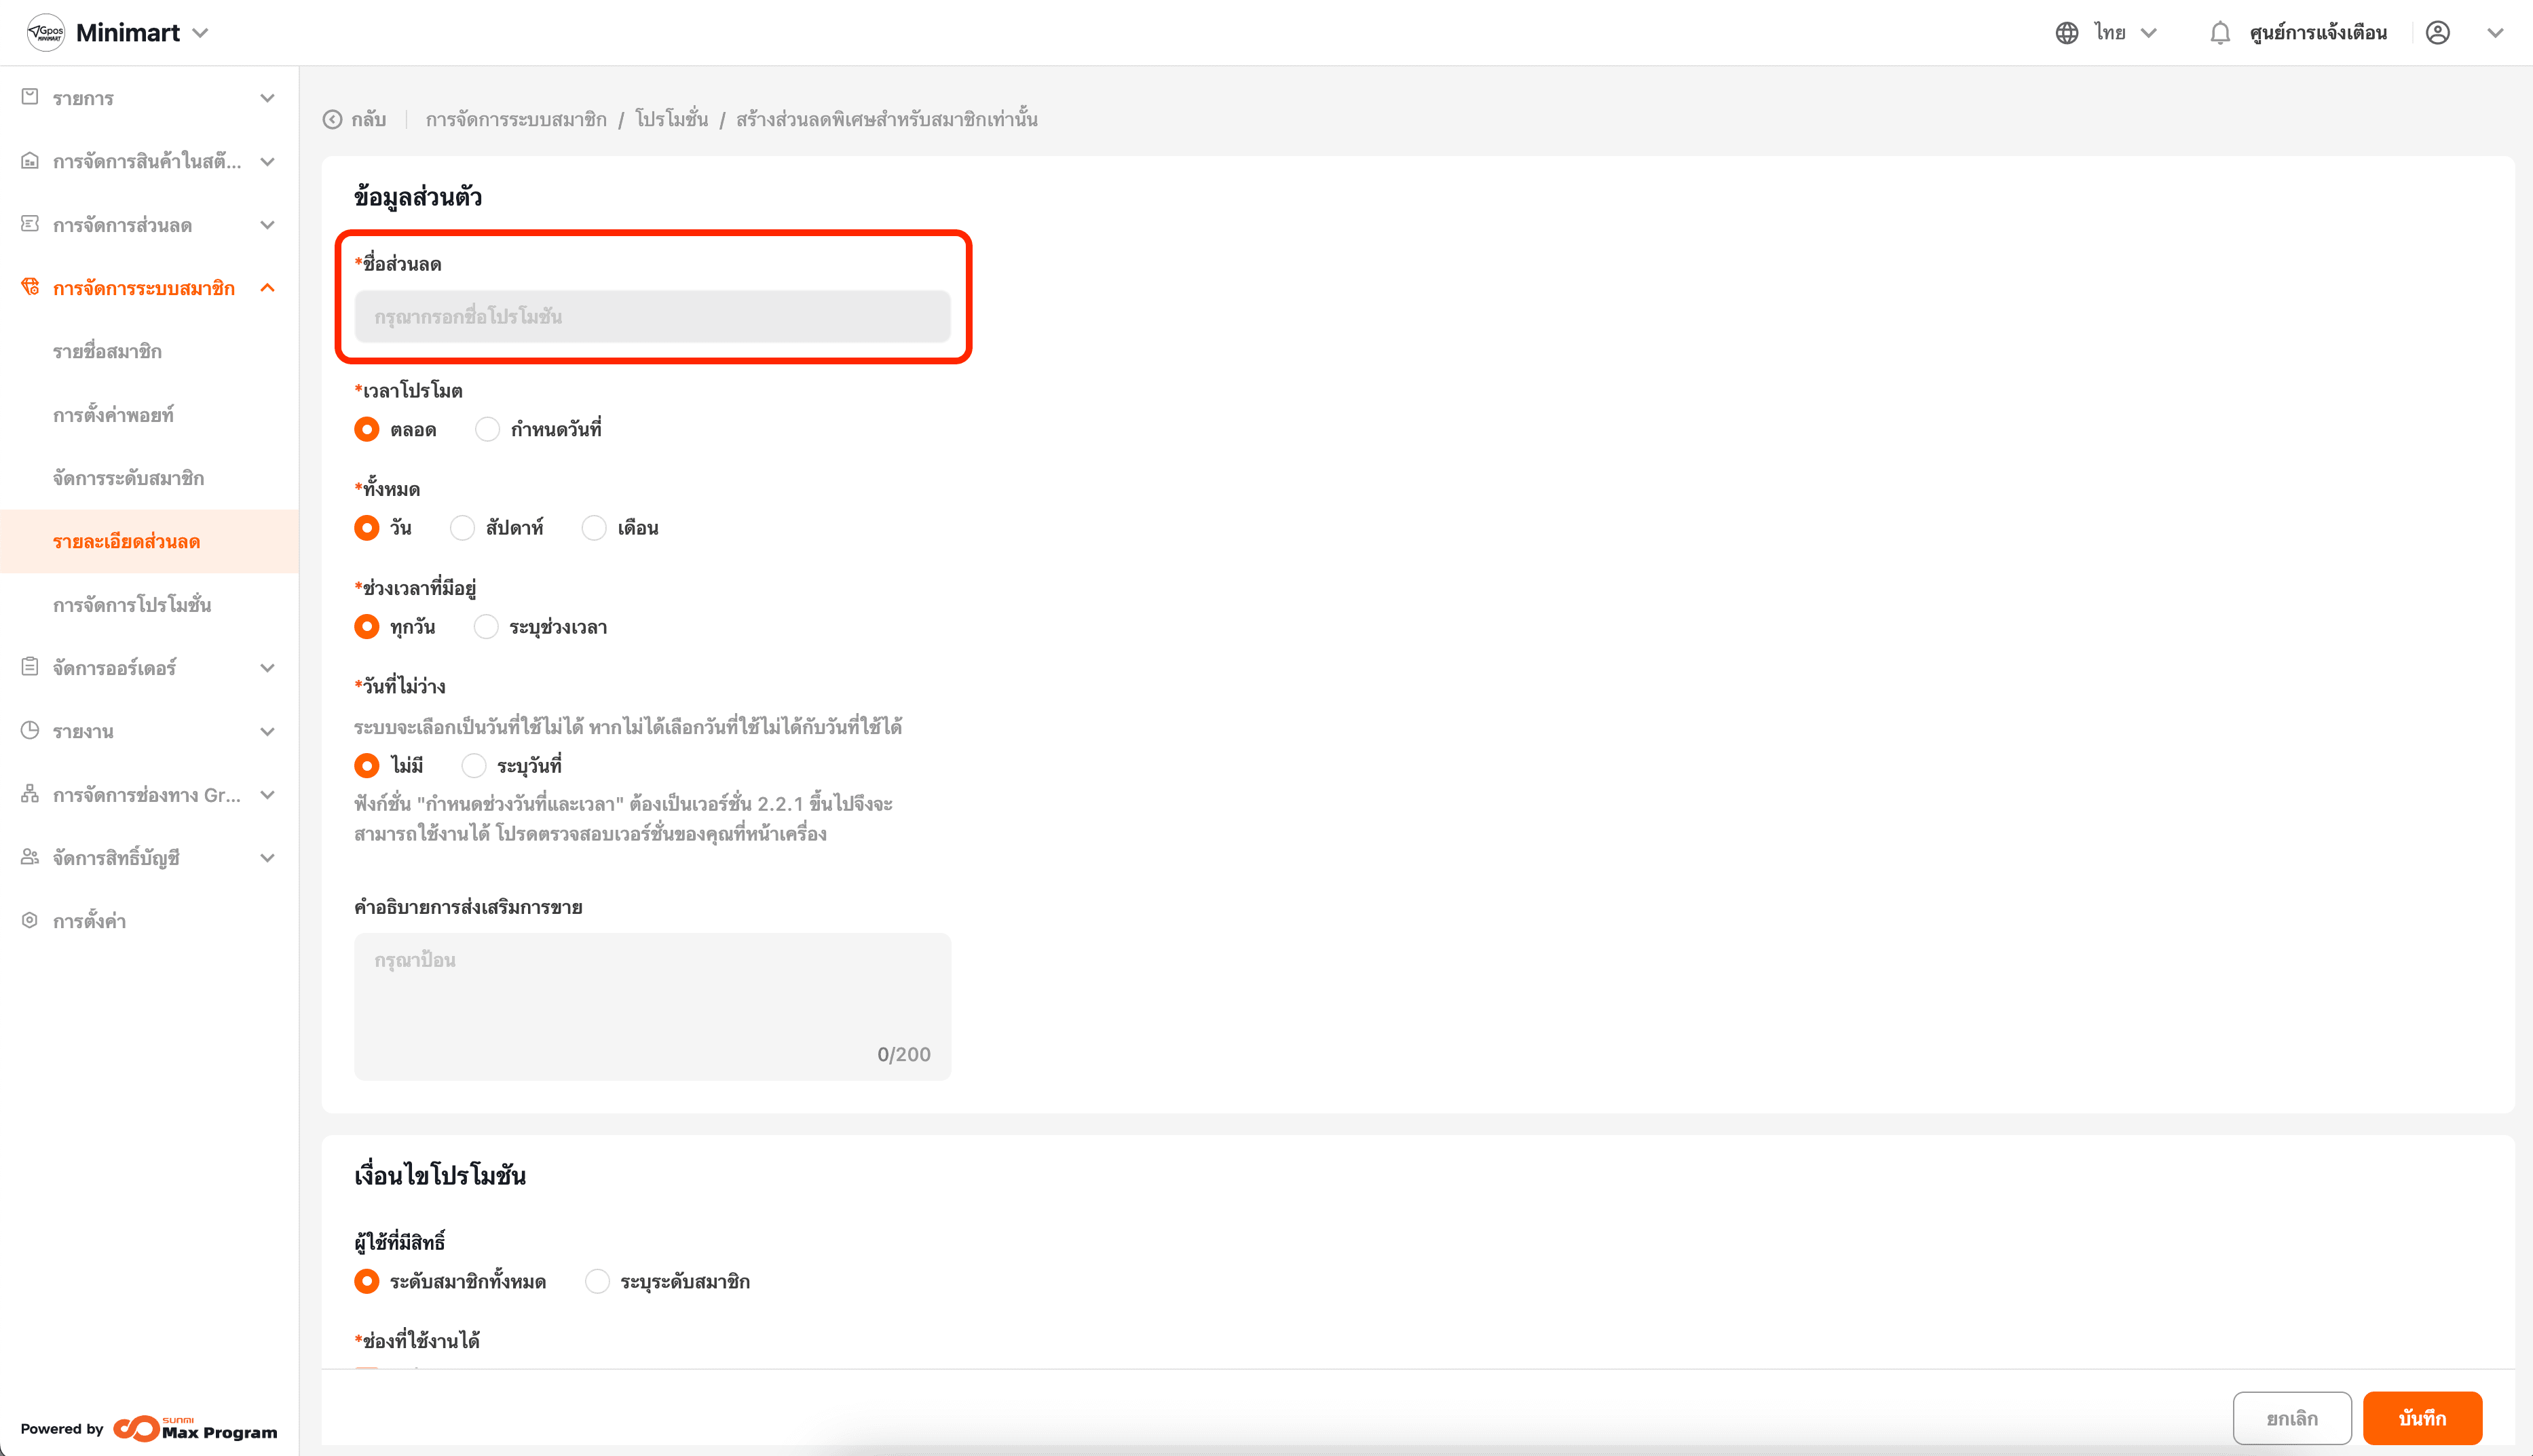2533x1456 pixels.
Task: Open รายชื่อสมาชิก in the sidebar
Action: point(107,352)
